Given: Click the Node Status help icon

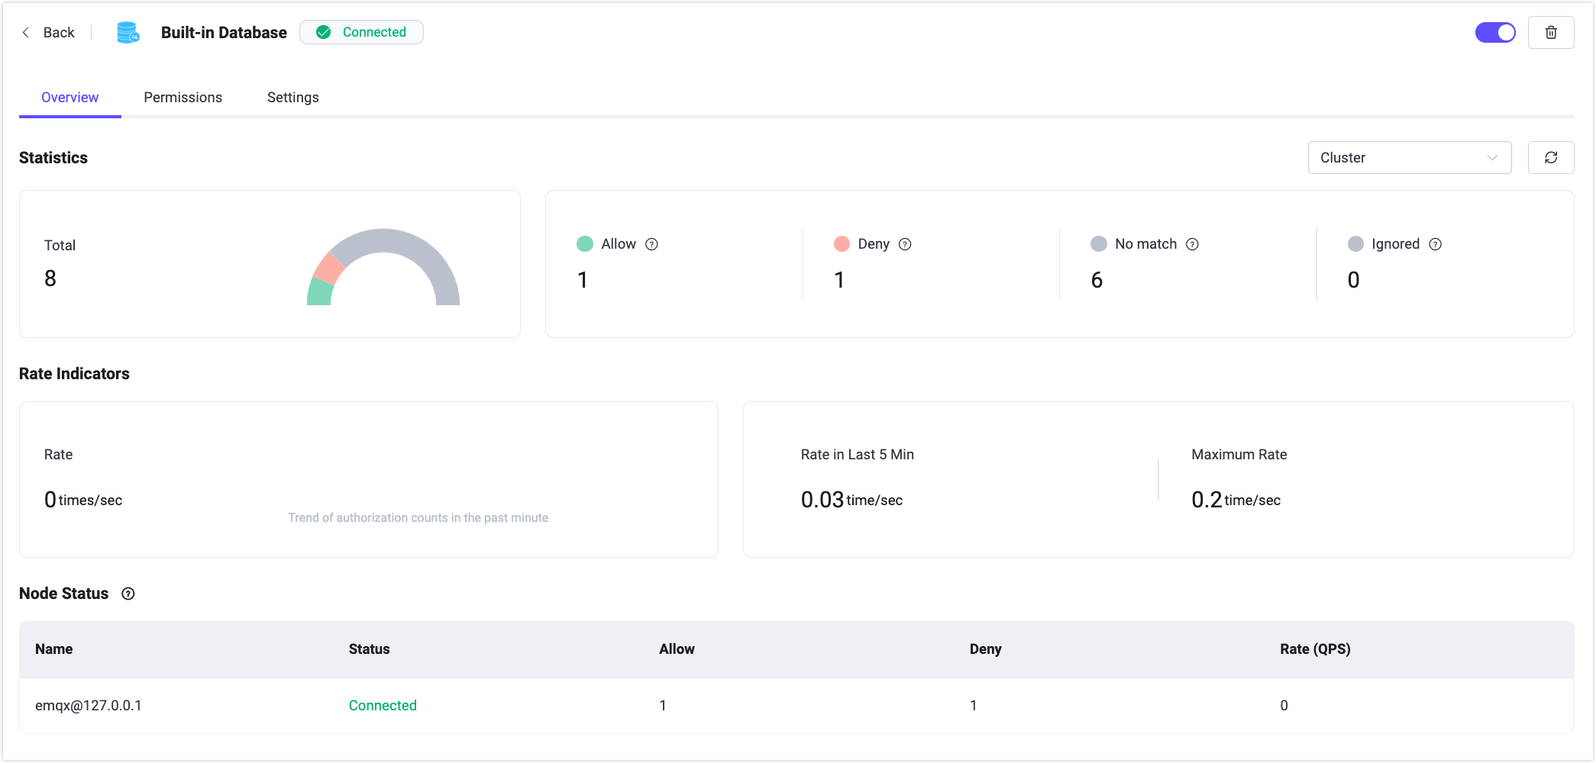Looking at the screenshot, I should tap(128, 594).
